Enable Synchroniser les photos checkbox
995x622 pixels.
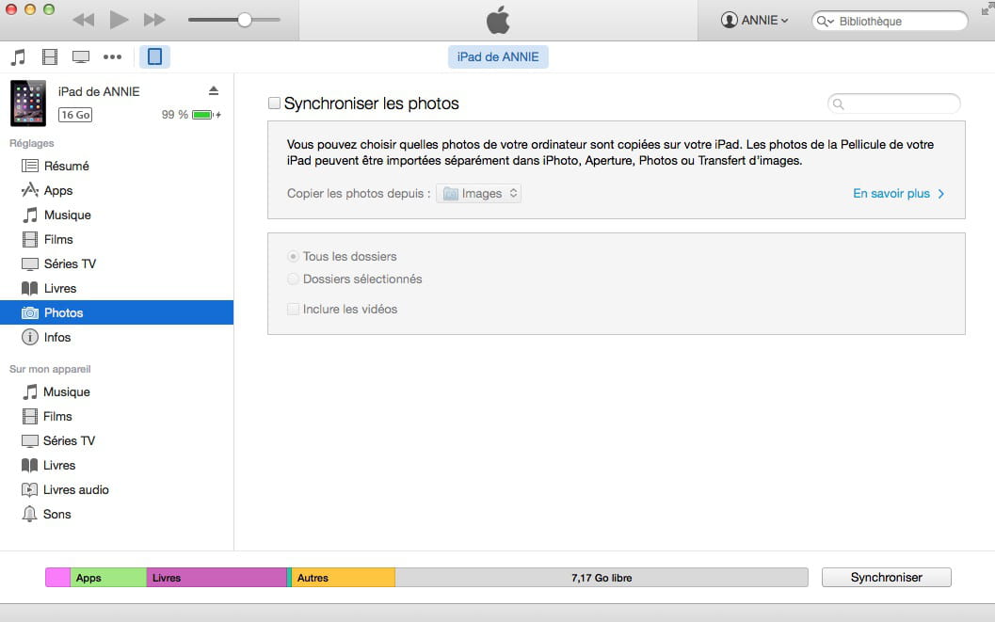[274, 104]
